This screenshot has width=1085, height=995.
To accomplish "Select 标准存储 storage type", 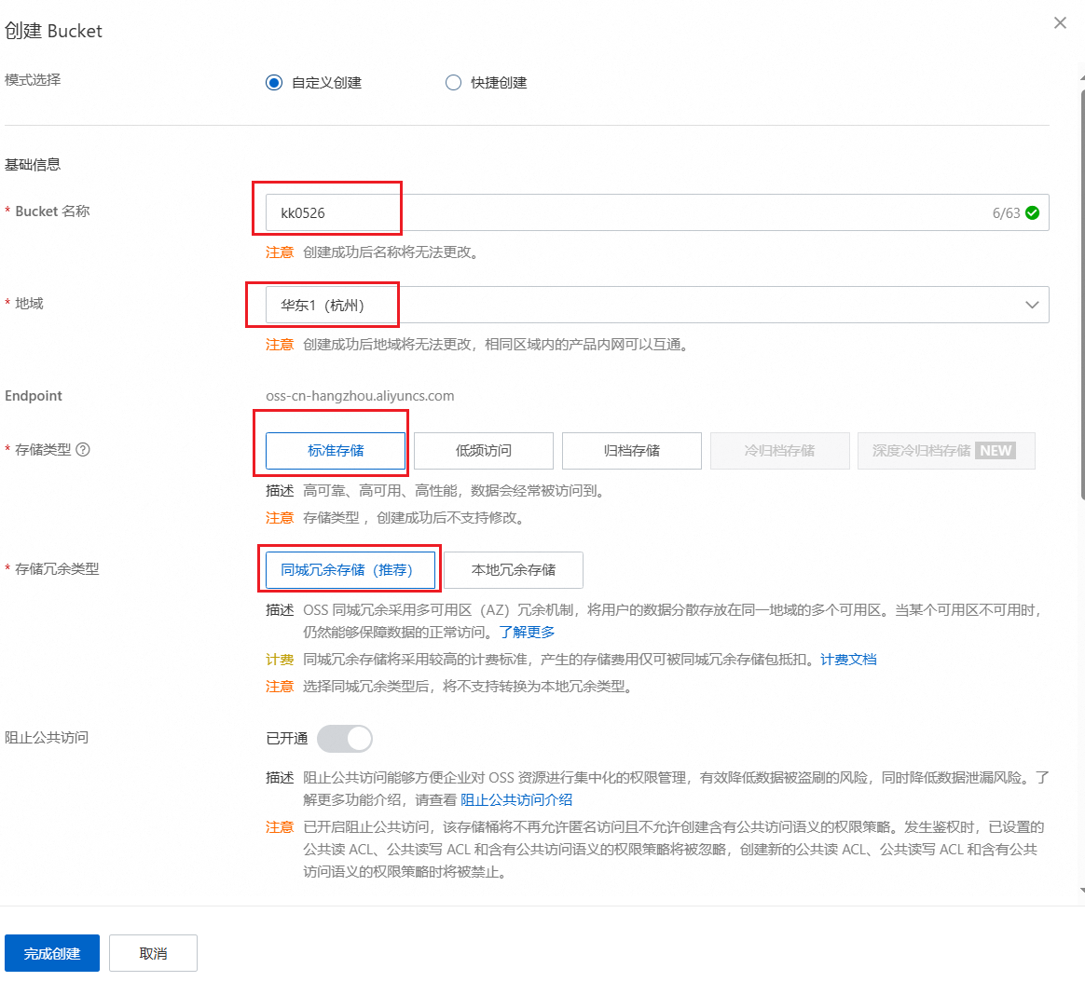I will (333, 450).
